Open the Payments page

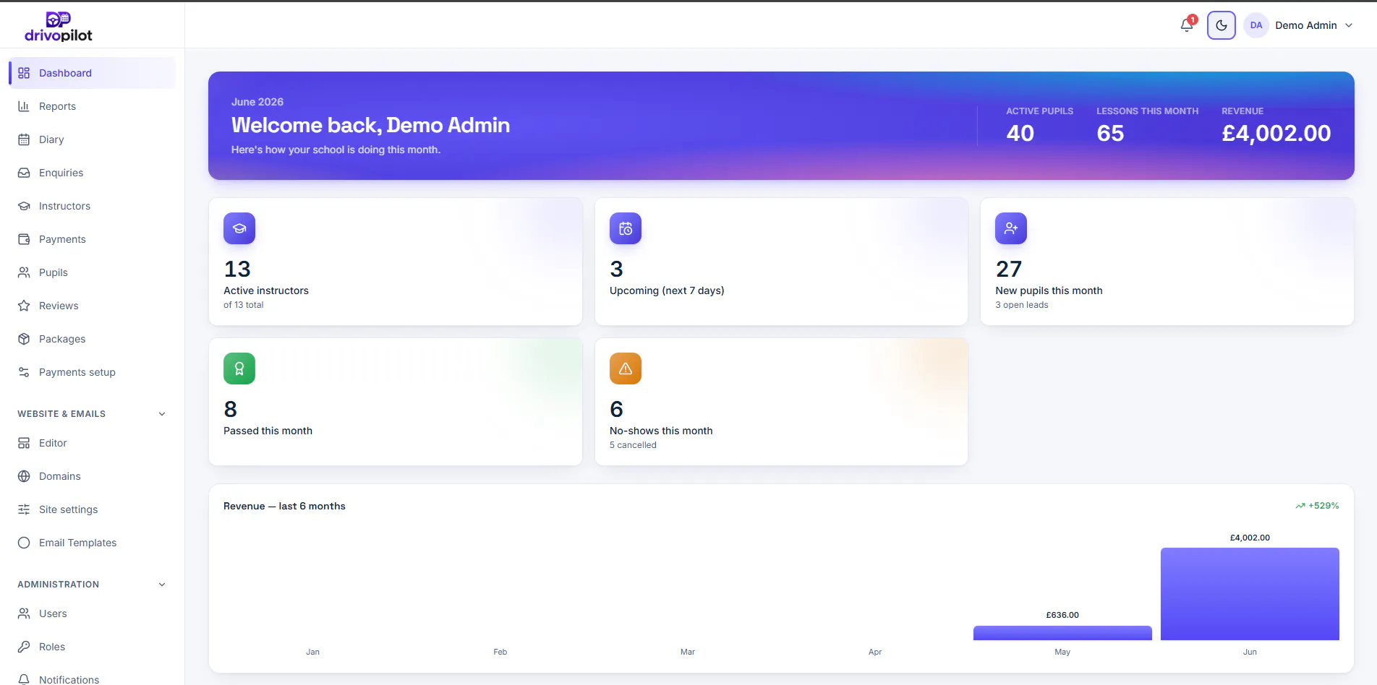pyautogui.click(x=92, y=239)
